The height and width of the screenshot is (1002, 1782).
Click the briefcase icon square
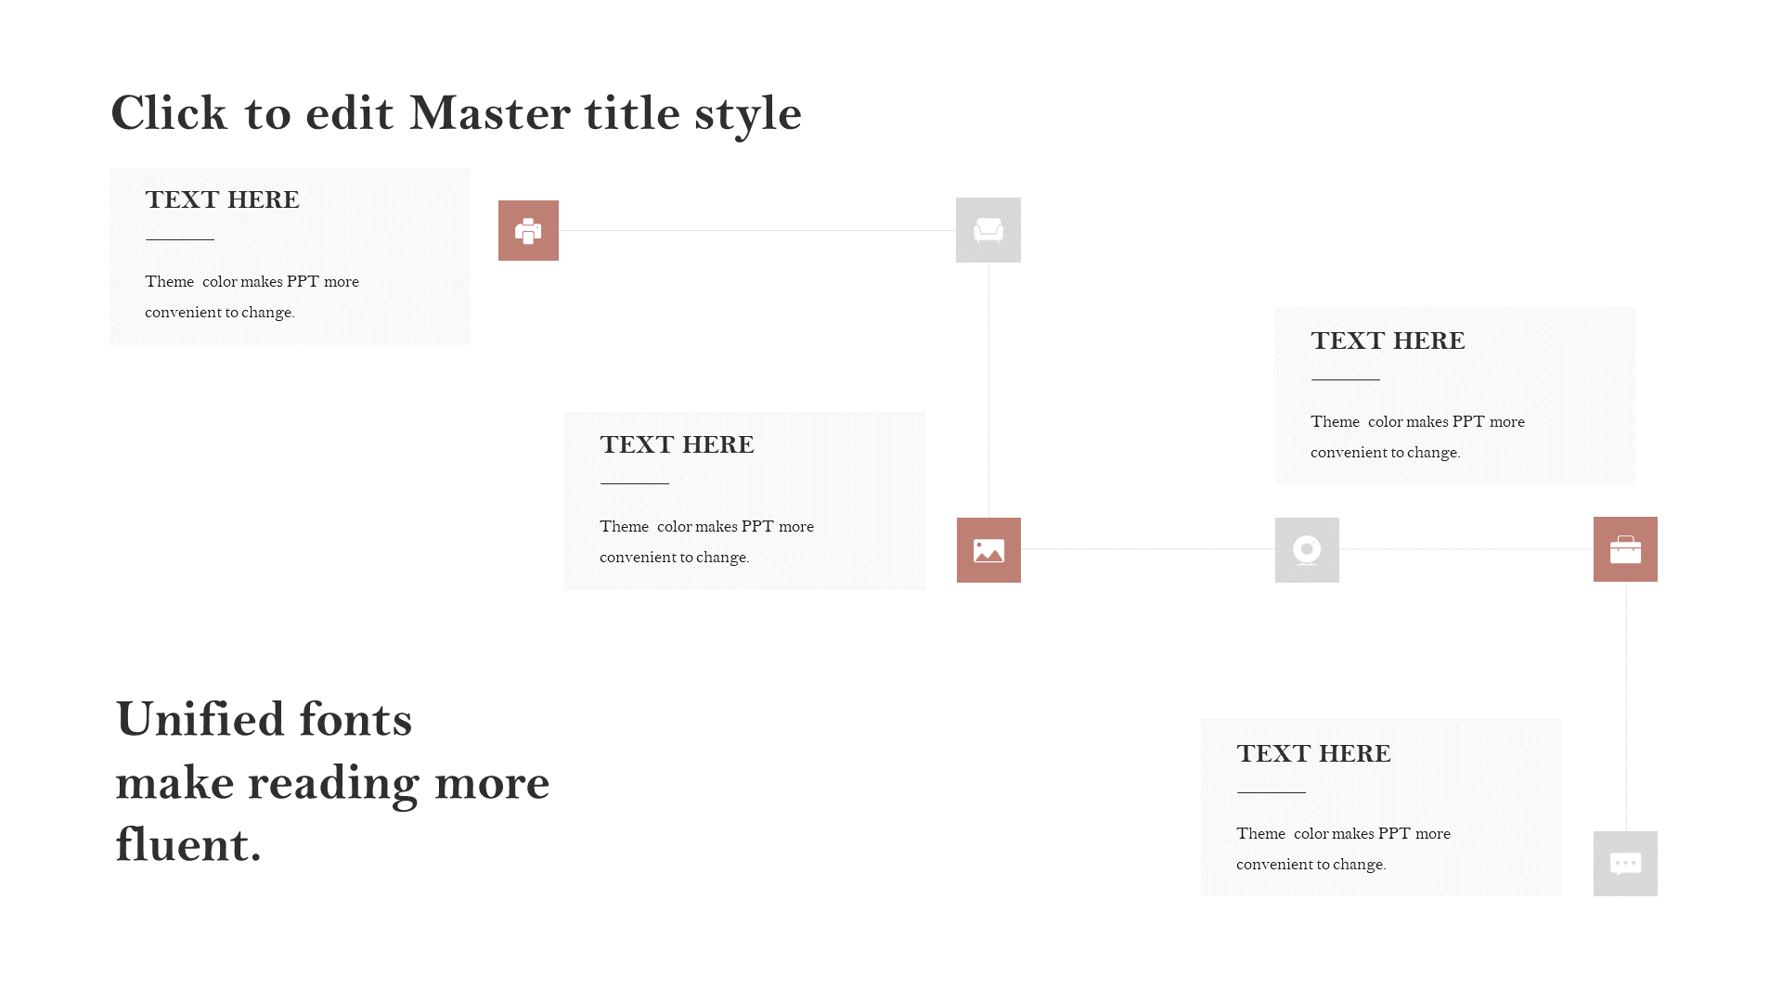1625,549
